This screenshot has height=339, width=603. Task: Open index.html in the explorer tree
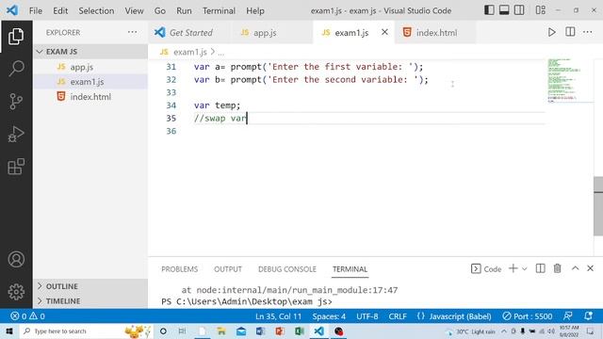90,96
